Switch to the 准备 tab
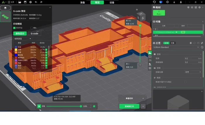This screenshot has width=205, height=125. [x=83, y=2]
